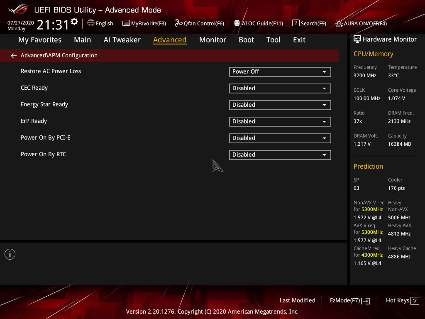Click the Qfan Control fan icon

(x=178, y=23)
